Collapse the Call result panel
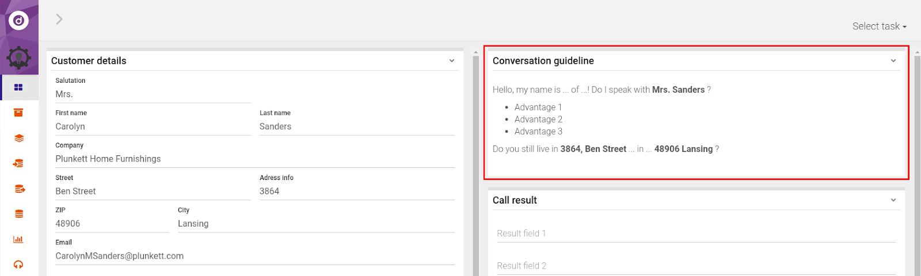Viewport: 921px width, 276px height. tap(893, 200)
